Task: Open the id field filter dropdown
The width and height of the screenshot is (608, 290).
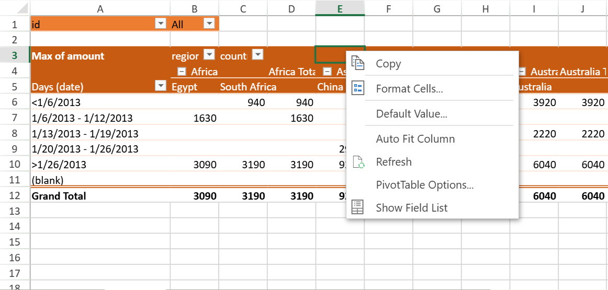Action: coord(160,24)
